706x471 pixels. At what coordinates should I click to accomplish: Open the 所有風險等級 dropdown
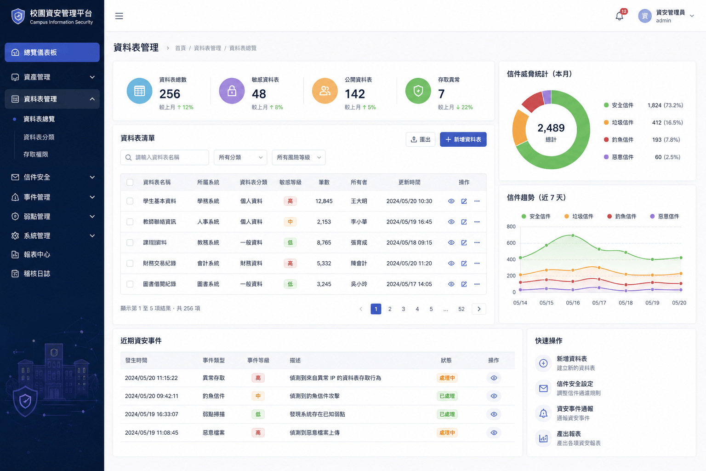click(x=299, y=157)
